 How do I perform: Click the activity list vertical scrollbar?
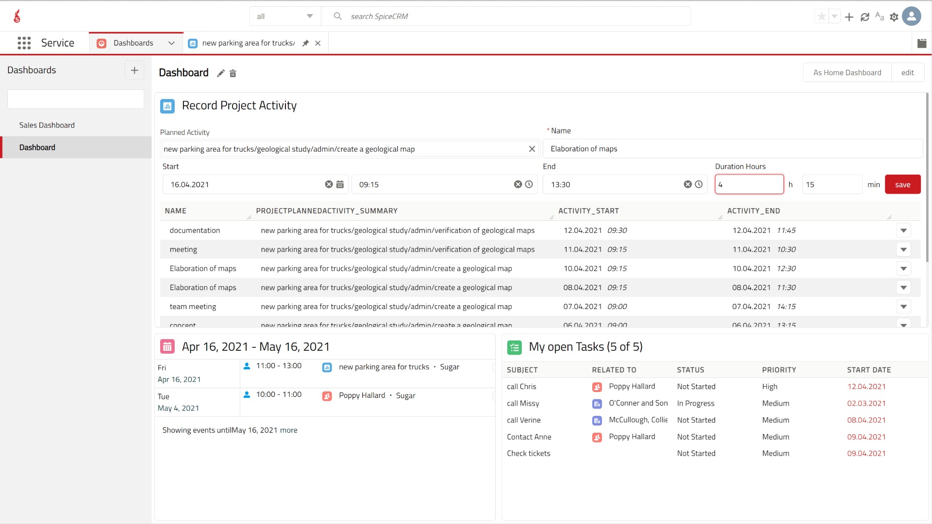[x=927, y=177]
